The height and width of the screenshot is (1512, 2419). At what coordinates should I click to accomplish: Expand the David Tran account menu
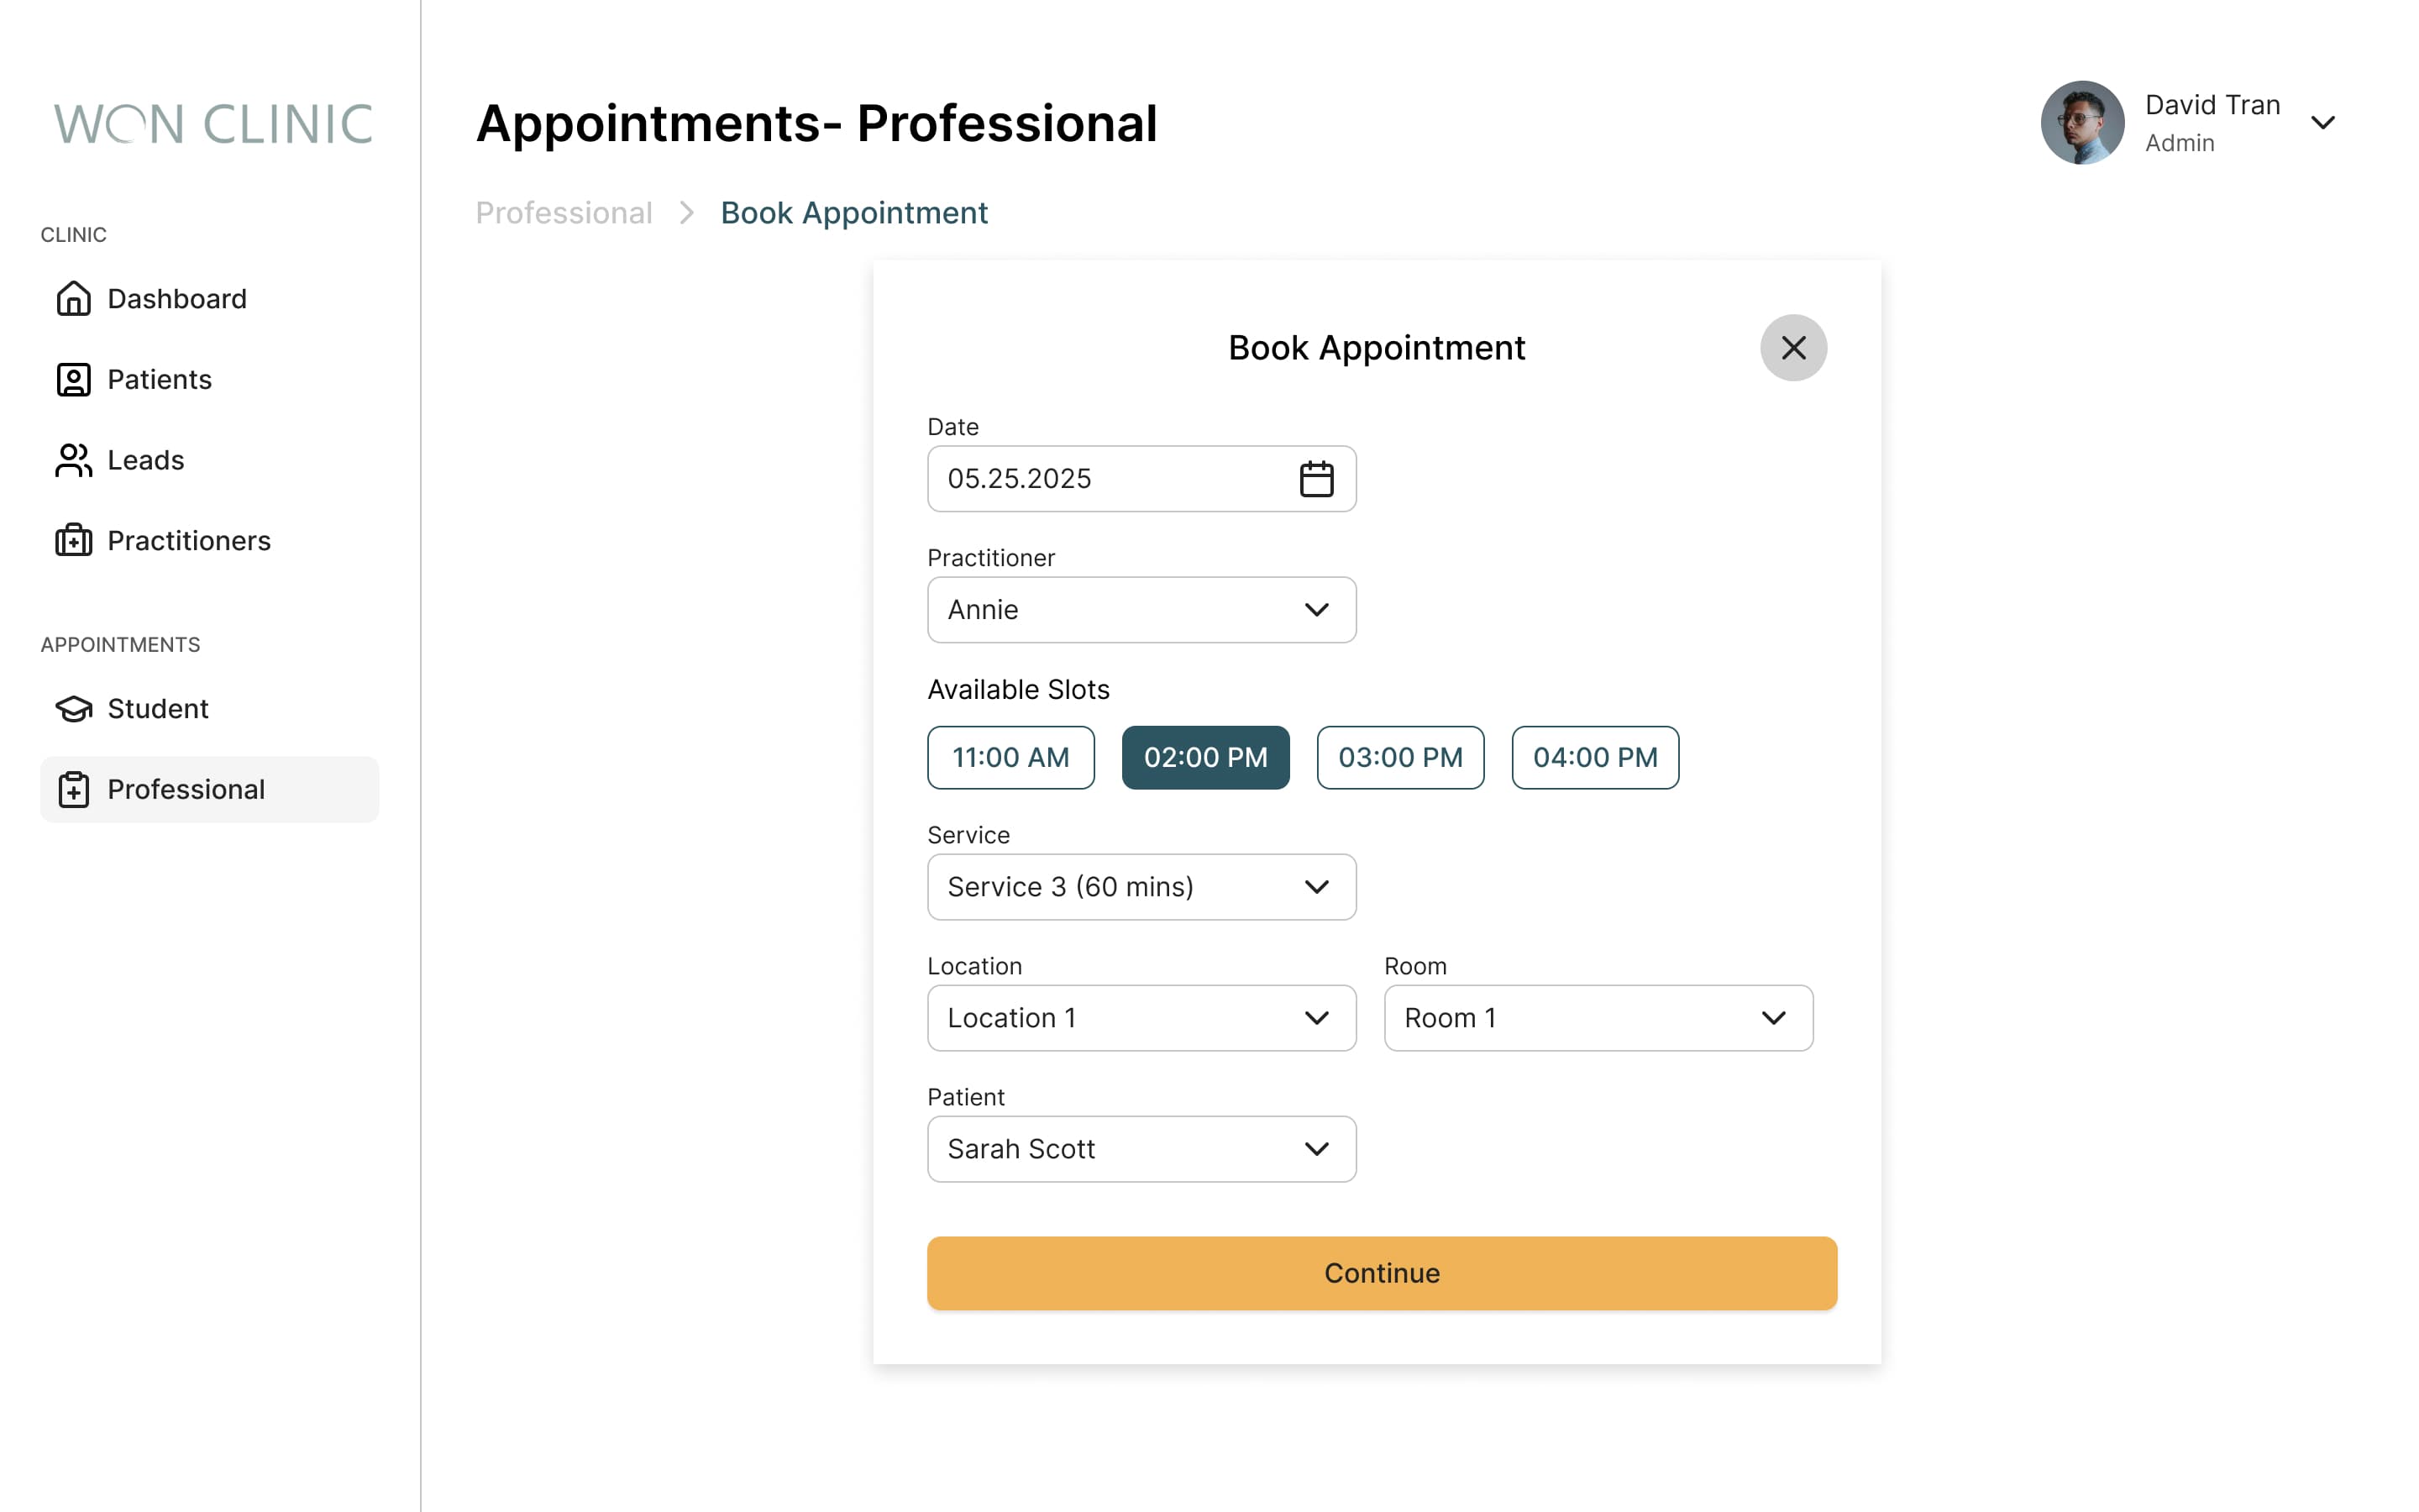pyautogui.click(x=2322, y=122)
